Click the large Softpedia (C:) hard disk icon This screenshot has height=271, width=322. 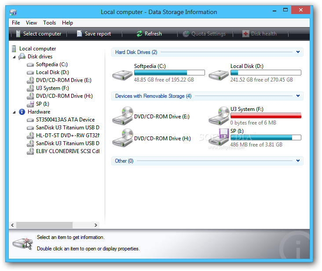coord(122,75)
